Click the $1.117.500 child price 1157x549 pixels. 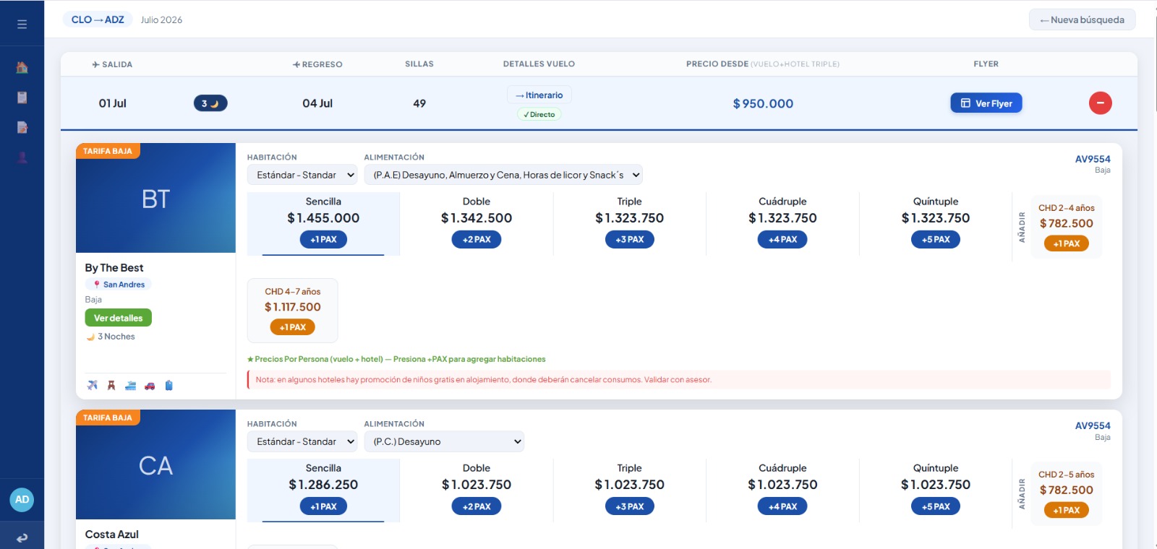point(293,307)
